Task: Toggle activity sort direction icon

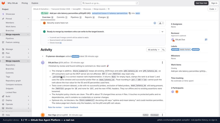Action: [x=163, y=50]
